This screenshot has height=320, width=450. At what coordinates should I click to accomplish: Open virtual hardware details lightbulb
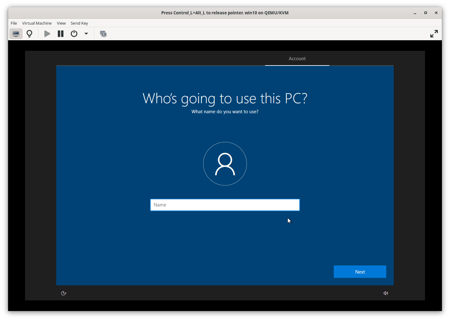tap(29, 34)
